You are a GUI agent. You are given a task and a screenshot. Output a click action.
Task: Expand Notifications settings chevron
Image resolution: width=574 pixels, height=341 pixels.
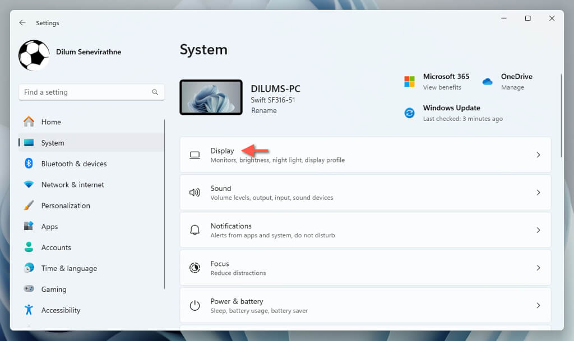point(538,230)
